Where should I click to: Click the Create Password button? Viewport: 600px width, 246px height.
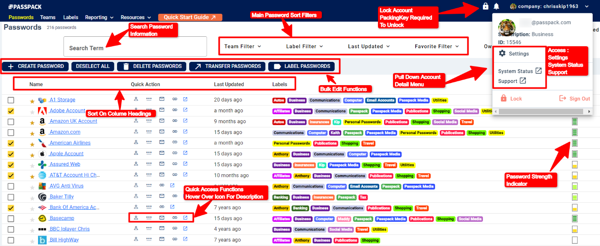(x=36, y=66)
